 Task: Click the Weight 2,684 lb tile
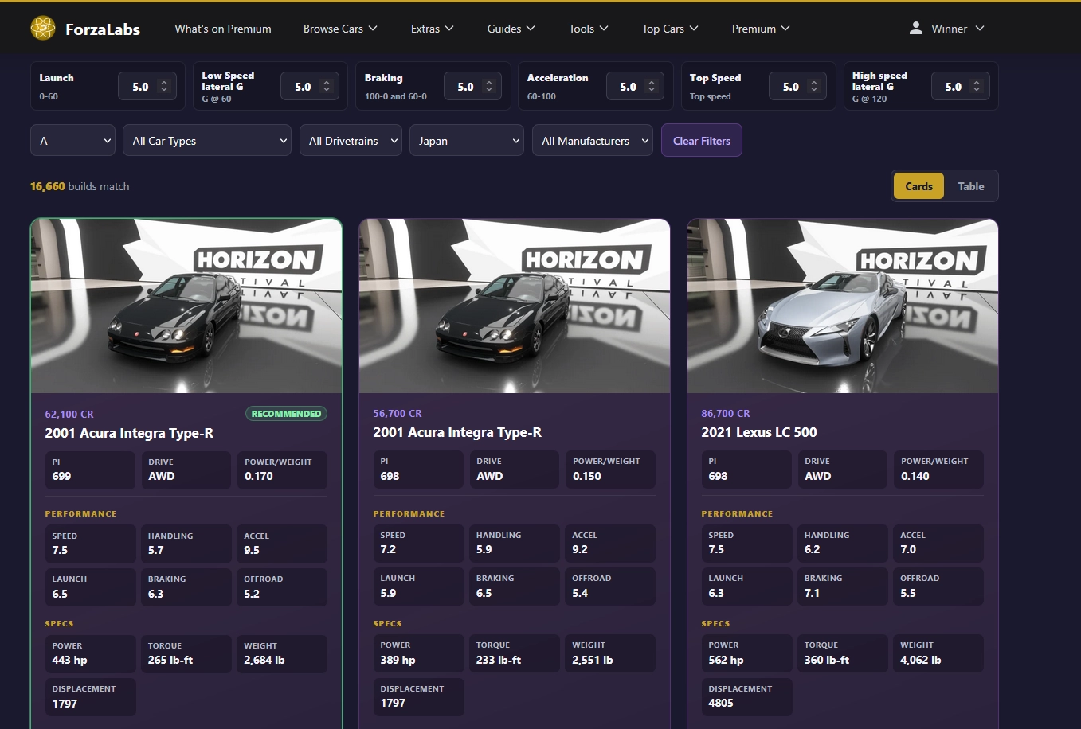282,654
